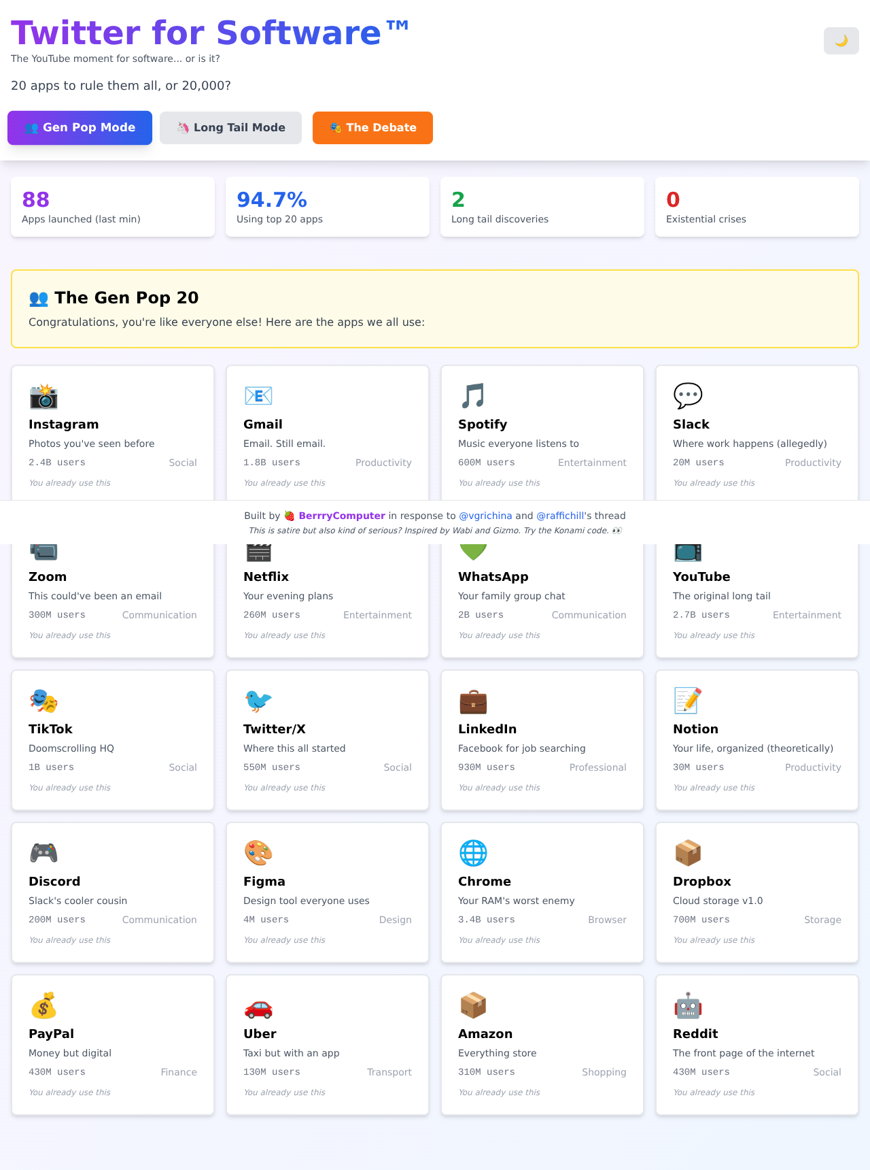The width and height of the screenshot is (870, 1170).
Task: Click the Spotify music note icon
Action: pyautogui.click(x=473, y=395)
